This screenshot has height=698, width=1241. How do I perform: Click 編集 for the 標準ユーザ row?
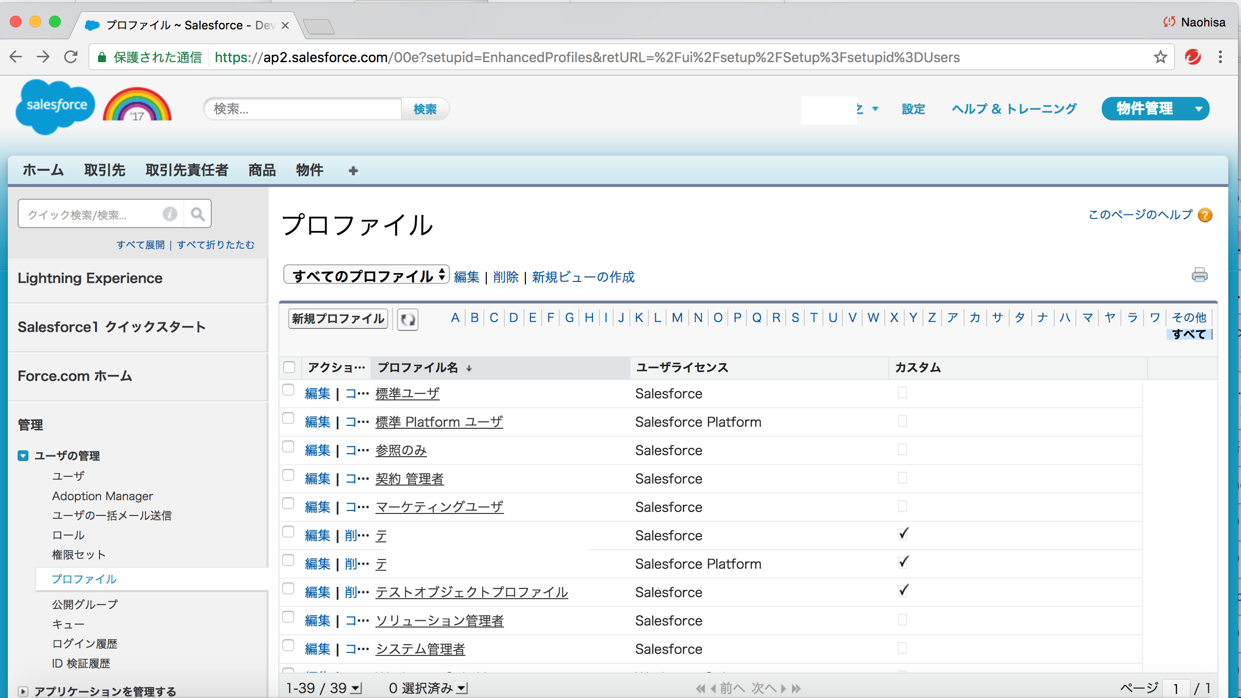coord(318,394)
